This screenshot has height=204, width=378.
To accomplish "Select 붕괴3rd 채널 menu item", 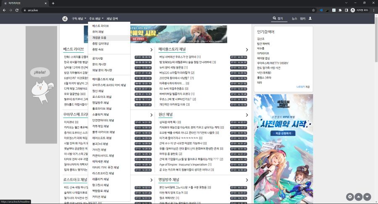I will (109, 144).
